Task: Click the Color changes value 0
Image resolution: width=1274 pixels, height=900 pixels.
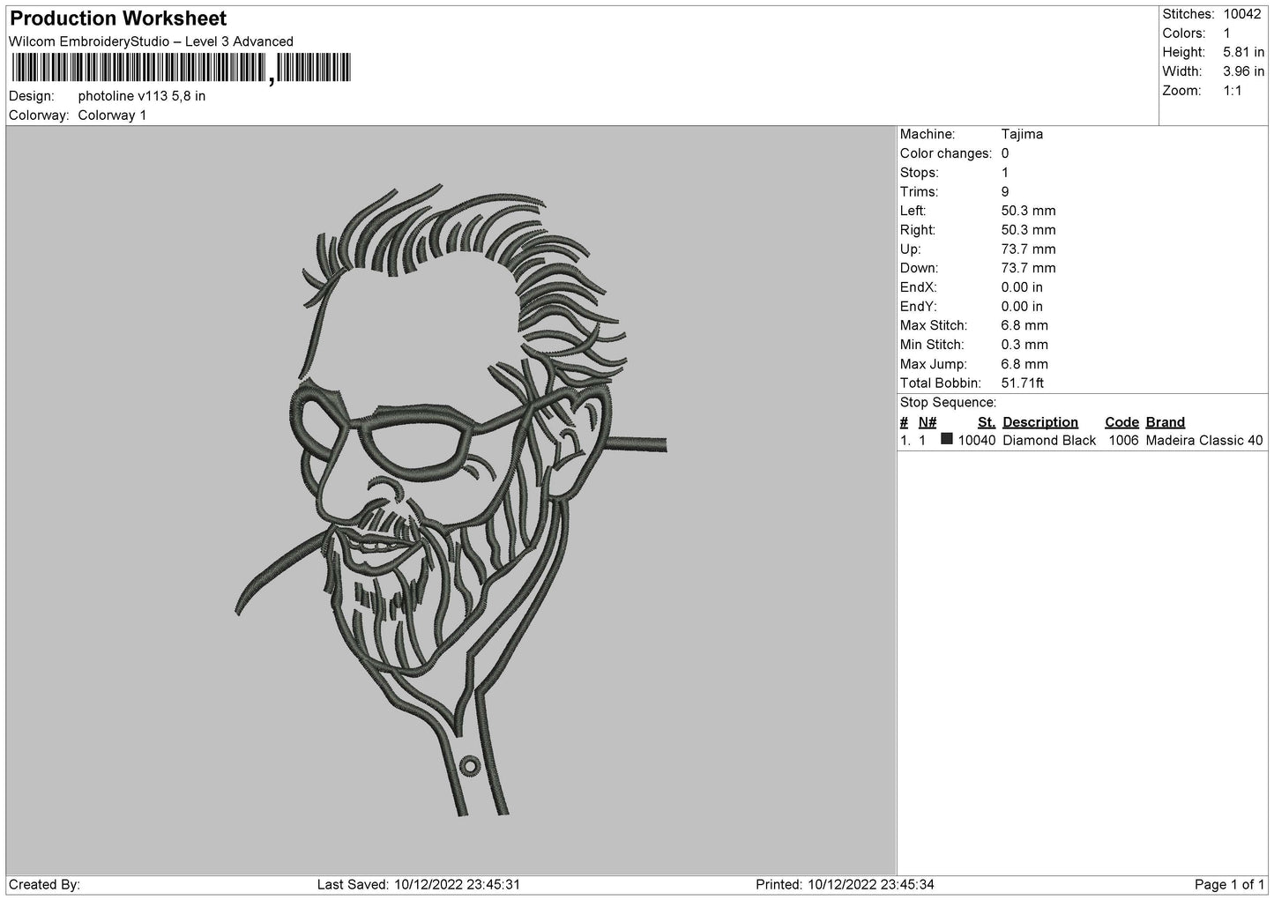Action: pyautogui.click(x=1005, y=153)
